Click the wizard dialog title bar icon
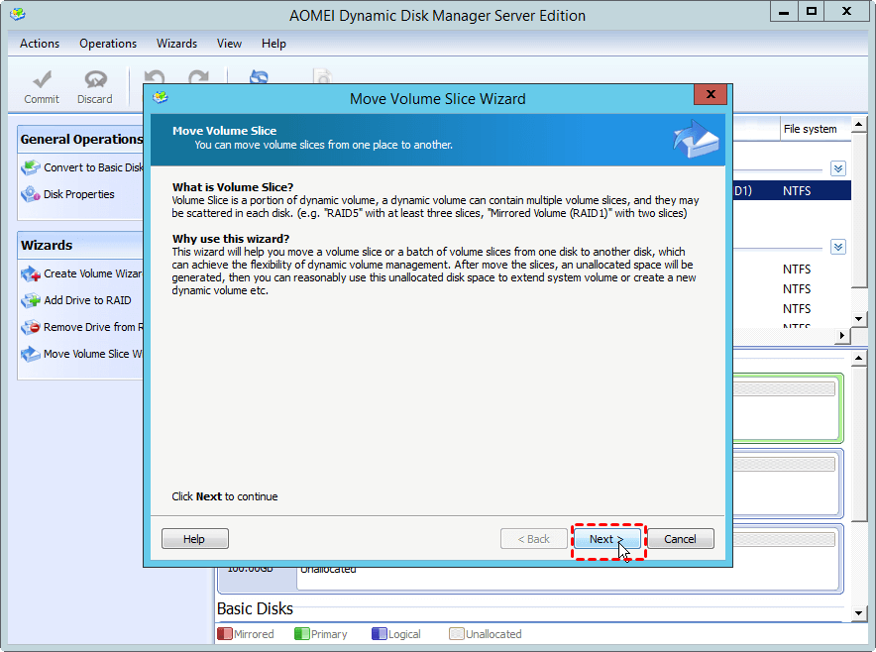Image resolution: width=876 pixels, height=652 pixels. point(161,98)
